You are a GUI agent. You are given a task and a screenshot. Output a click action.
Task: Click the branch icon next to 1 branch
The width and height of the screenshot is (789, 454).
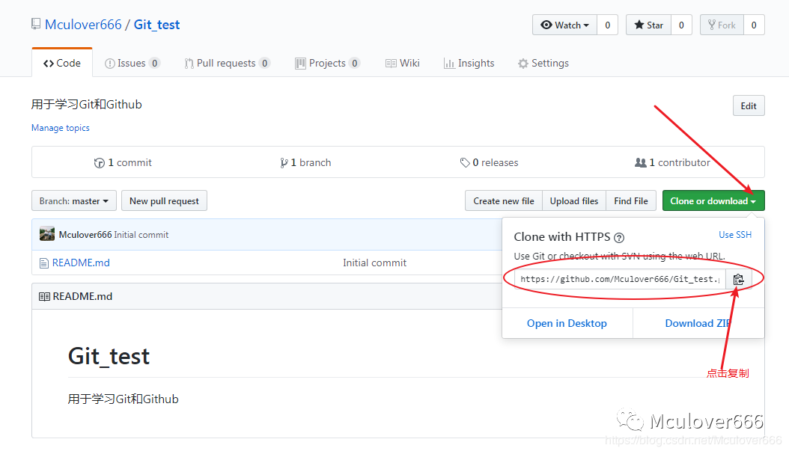(x=284, y=162)
